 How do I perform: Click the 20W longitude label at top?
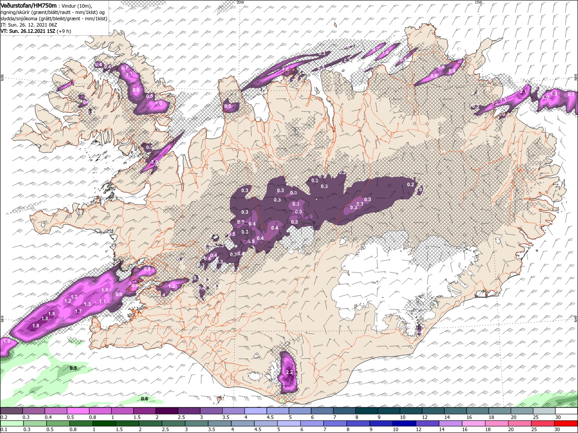tap(240, 2)
